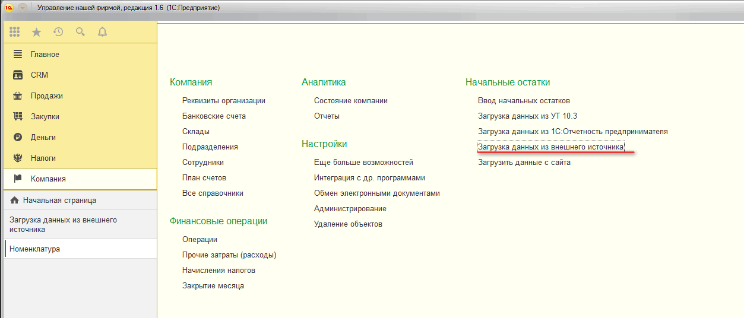744x318 pixels.
Task: Select the Закупки section
Action: (45, 116)
